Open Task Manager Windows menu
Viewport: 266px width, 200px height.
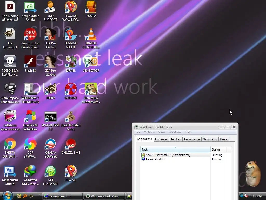tap(175, 132)
